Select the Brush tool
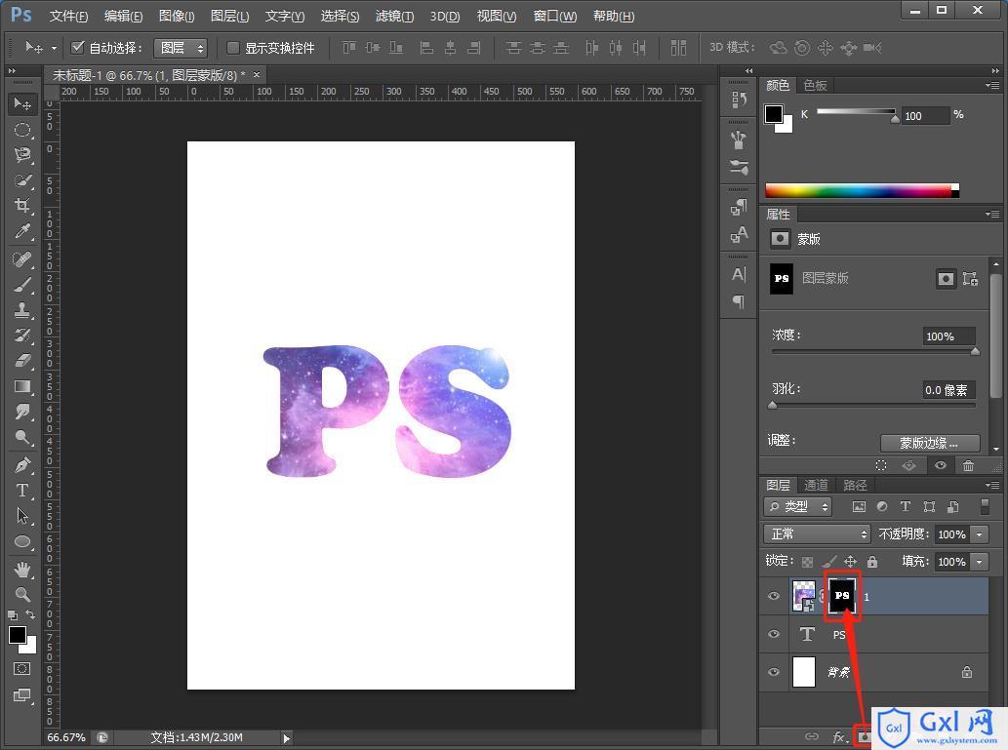1008x750 pixels. pyautogui.click(x=21, y=285)
